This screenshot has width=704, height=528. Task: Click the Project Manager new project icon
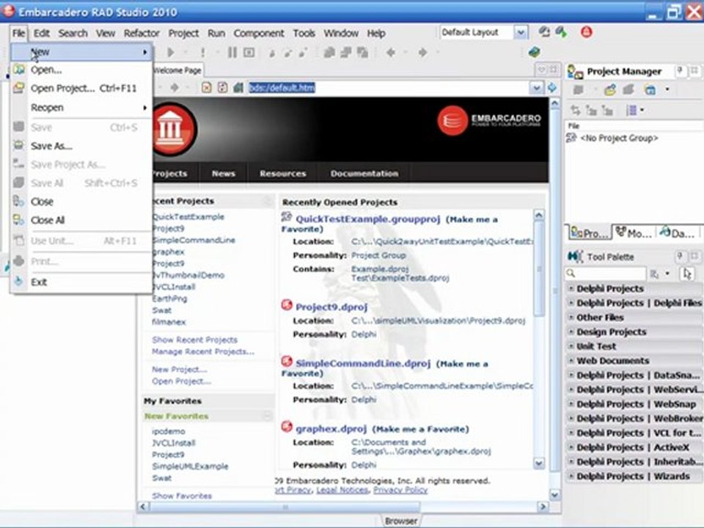(609, 89)
